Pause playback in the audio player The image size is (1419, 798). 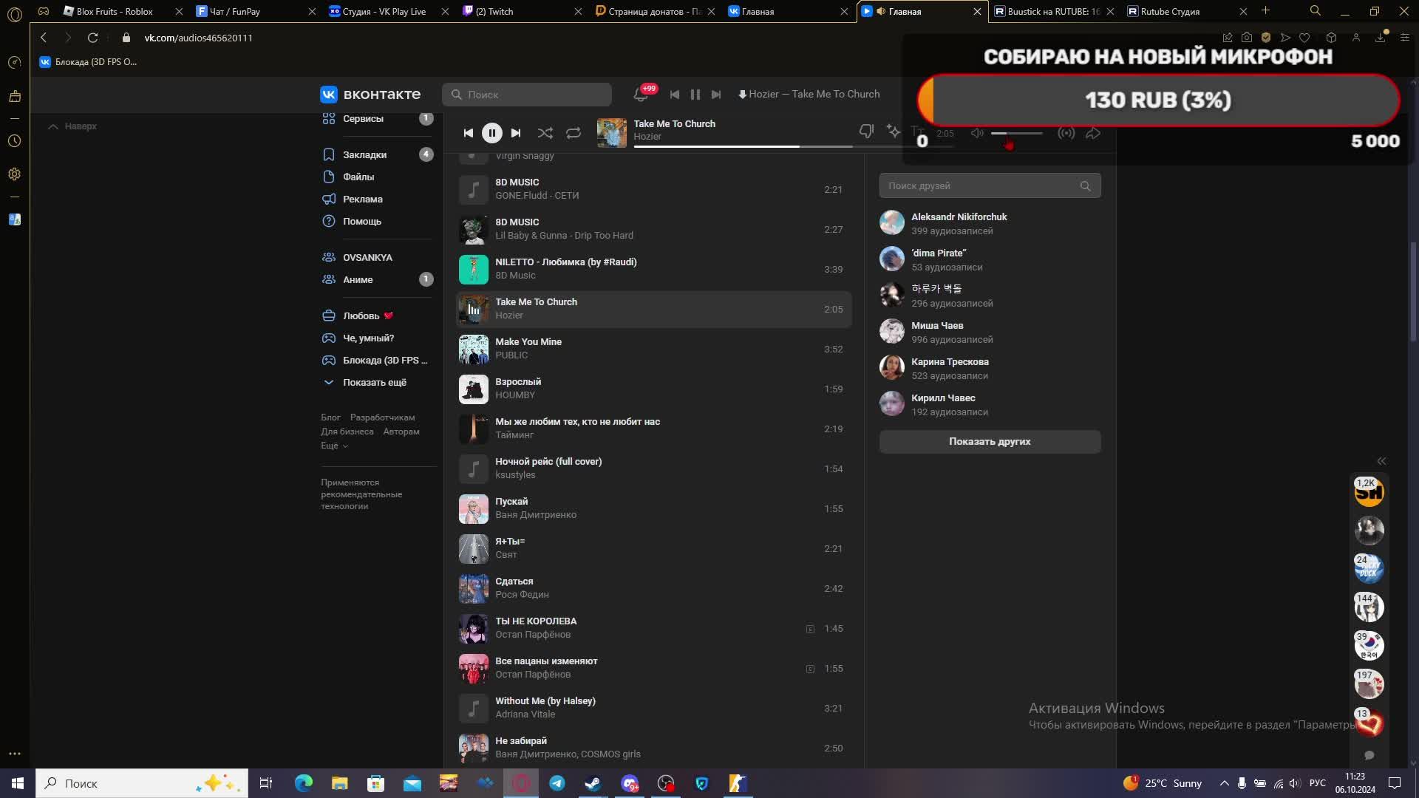coord(491,133)
